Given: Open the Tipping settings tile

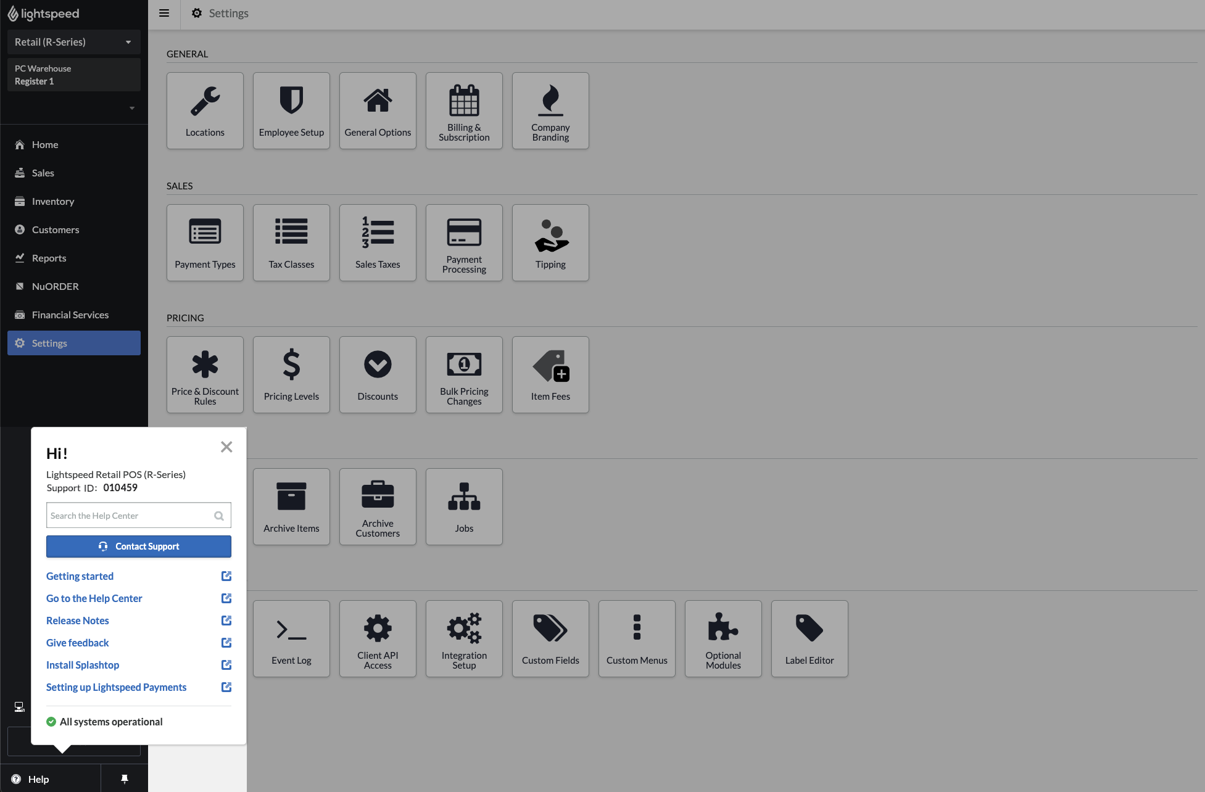Looking at the screenshot, I should 550,242.
